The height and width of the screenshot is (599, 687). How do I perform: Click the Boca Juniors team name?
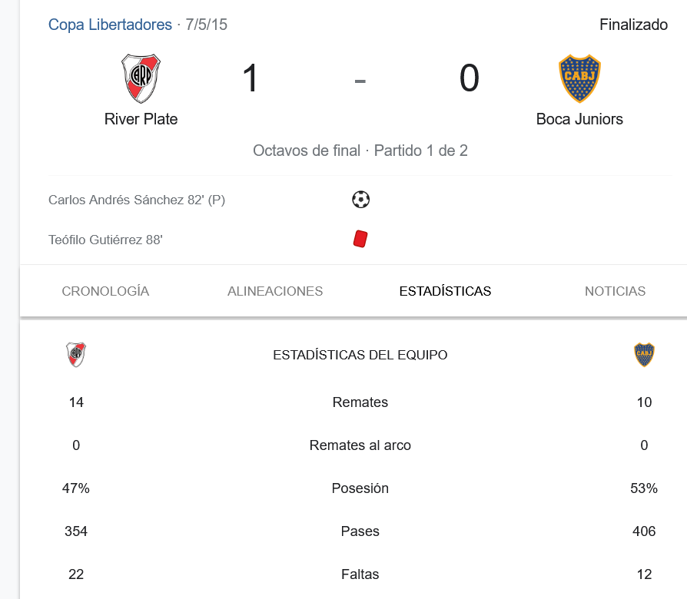pyautogui.click(x=579, y=119)
